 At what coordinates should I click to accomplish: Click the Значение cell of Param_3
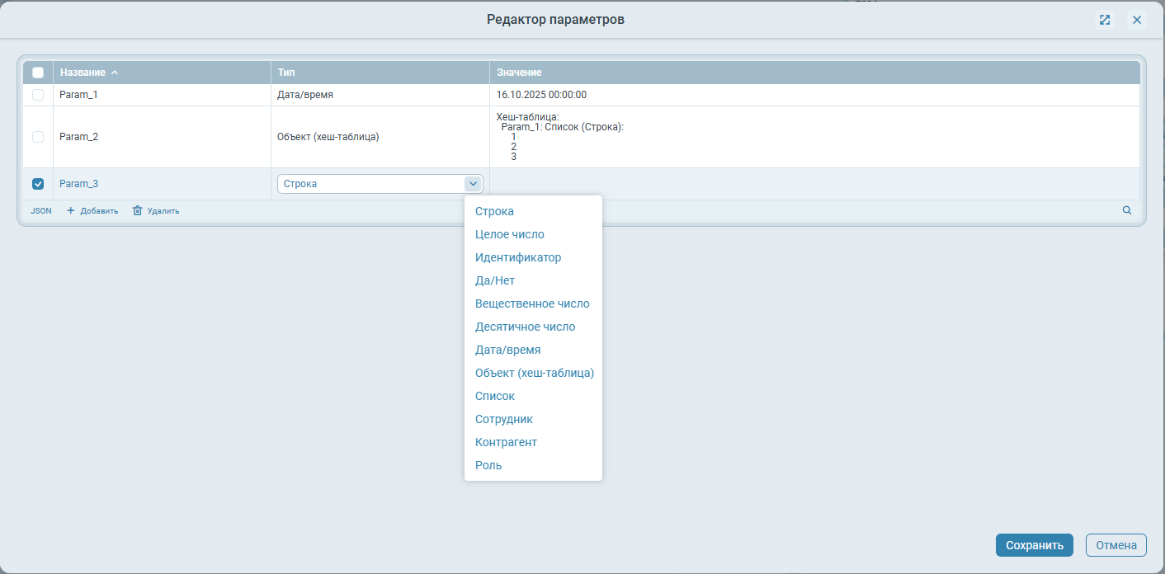(x=814, y=184)
